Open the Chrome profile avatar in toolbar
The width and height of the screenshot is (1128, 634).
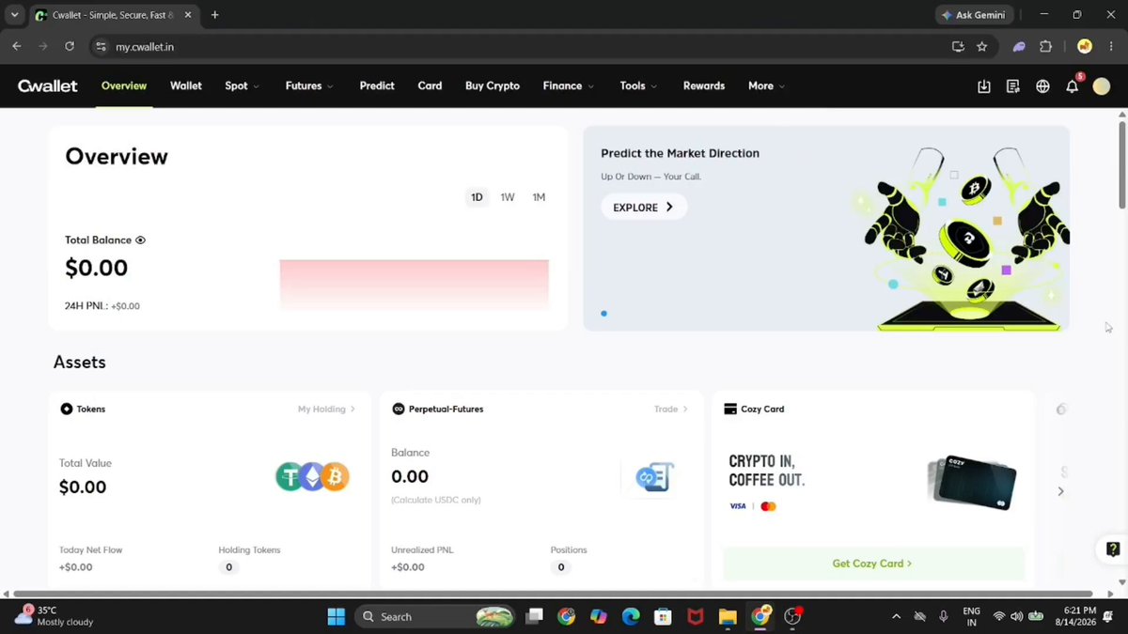(x=1085, y=46)
